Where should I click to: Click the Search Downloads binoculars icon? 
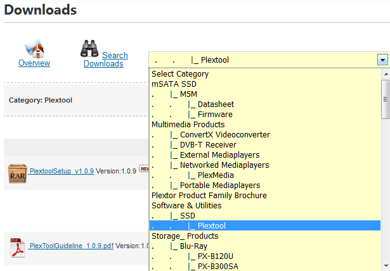coord(89,49)
